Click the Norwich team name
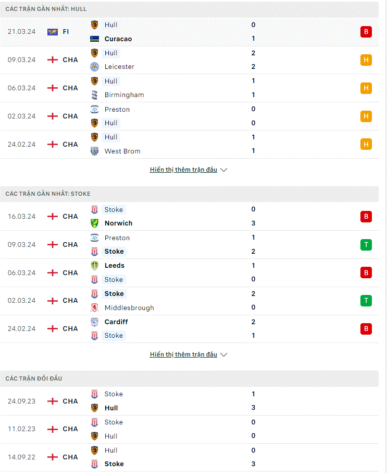Image resolution: width=387 pixels, height=473 pixels. (118, 223)
